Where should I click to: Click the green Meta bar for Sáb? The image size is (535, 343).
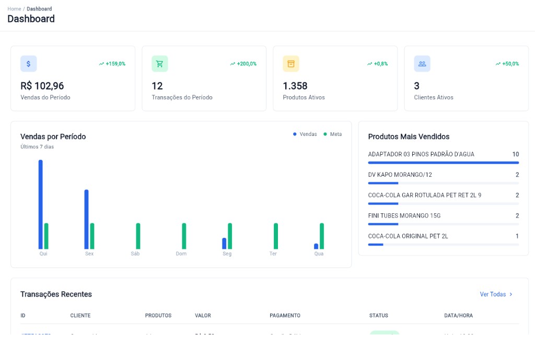tap(138, 236)
